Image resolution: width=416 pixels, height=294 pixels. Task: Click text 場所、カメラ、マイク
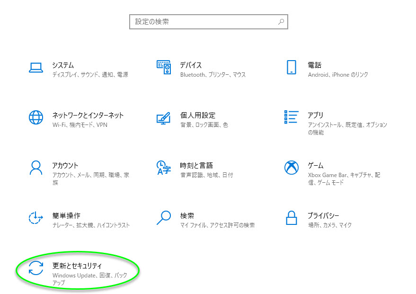click(330, 225)
